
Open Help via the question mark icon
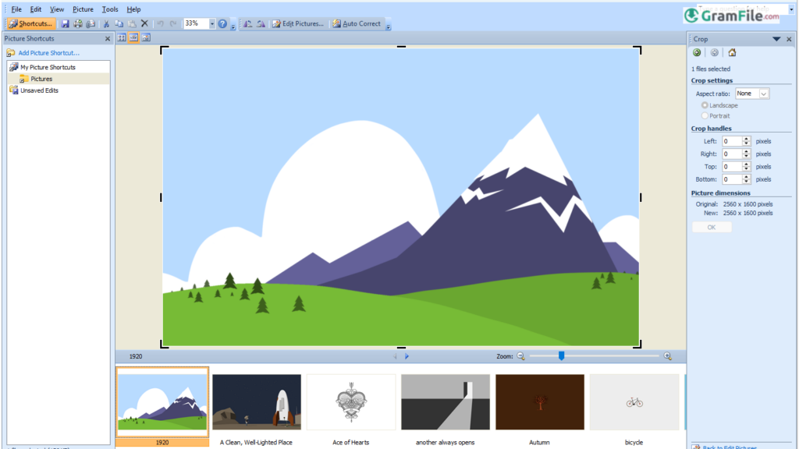(224, 23)
